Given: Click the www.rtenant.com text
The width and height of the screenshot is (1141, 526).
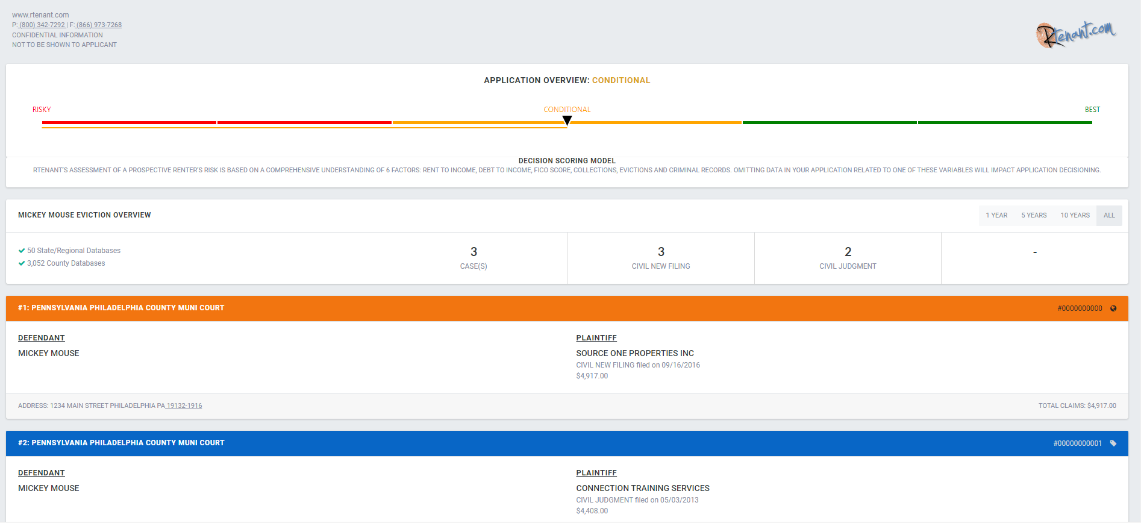Looking at the screenshot, I should tap(40, 15).
